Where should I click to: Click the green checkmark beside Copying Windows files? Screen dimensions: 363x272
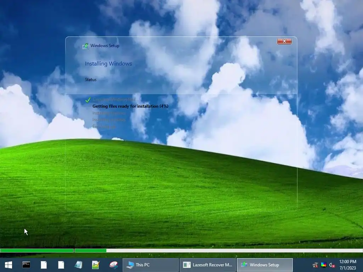(x=88, y=100)
